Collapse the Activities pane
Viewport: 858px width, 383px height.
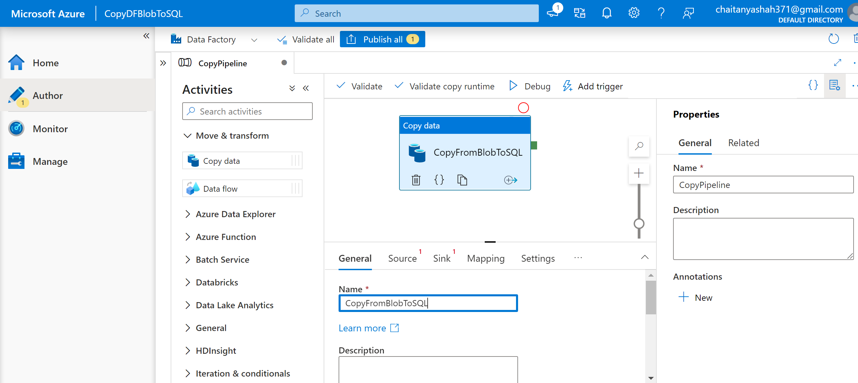306,88
